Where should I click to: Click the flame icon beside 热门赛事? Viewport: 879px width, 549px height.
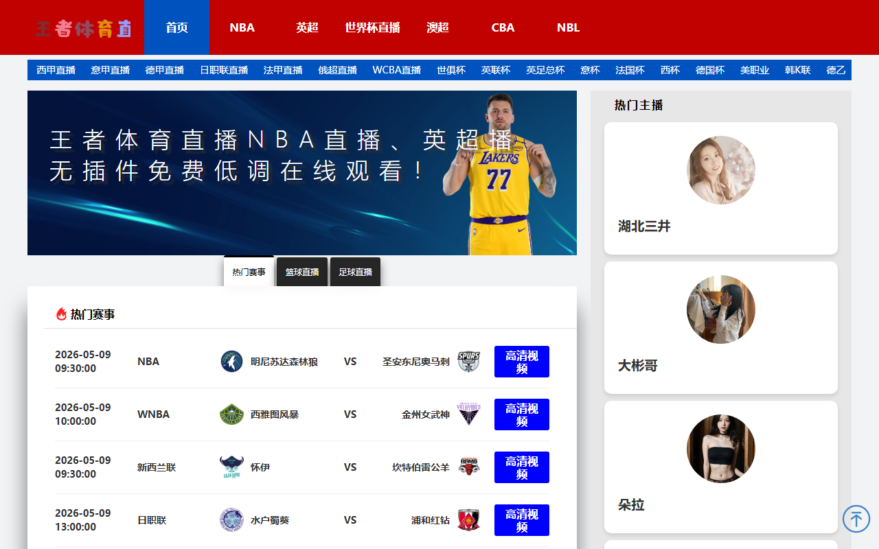tap(61, 314)
